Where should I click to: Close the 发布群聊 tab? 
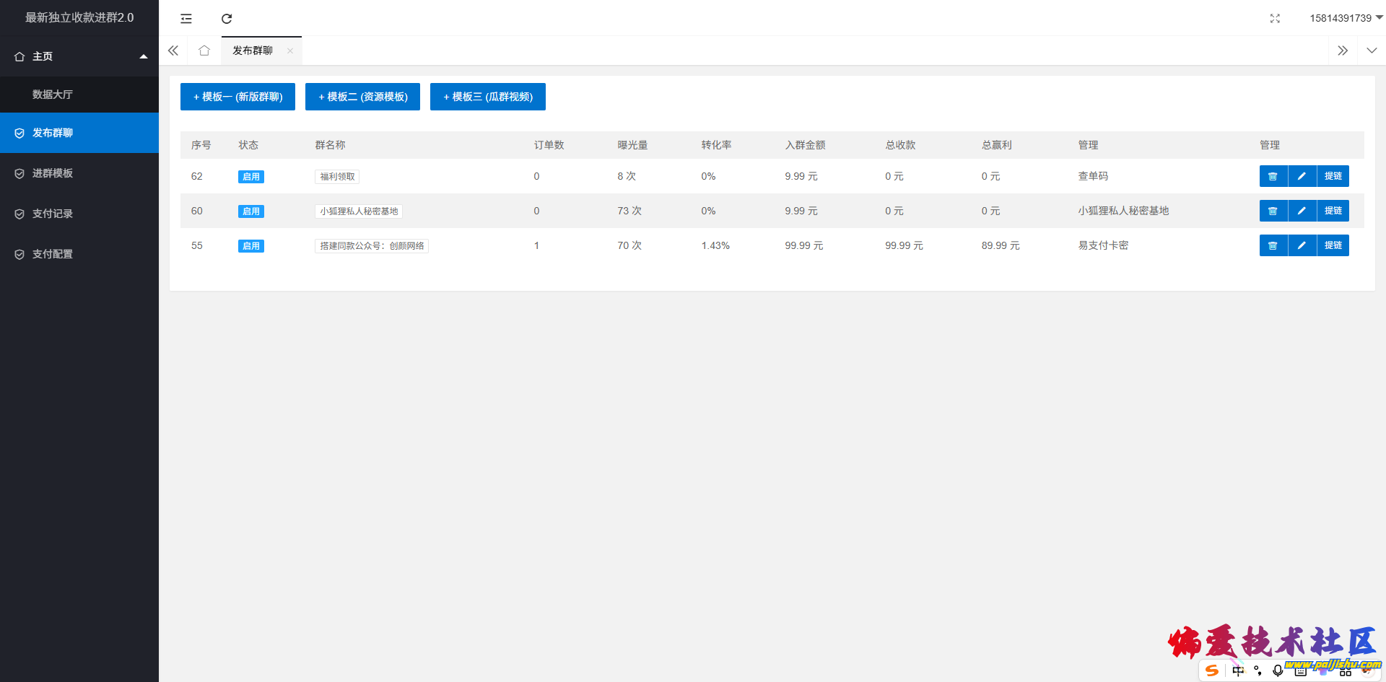pos(290,51)
